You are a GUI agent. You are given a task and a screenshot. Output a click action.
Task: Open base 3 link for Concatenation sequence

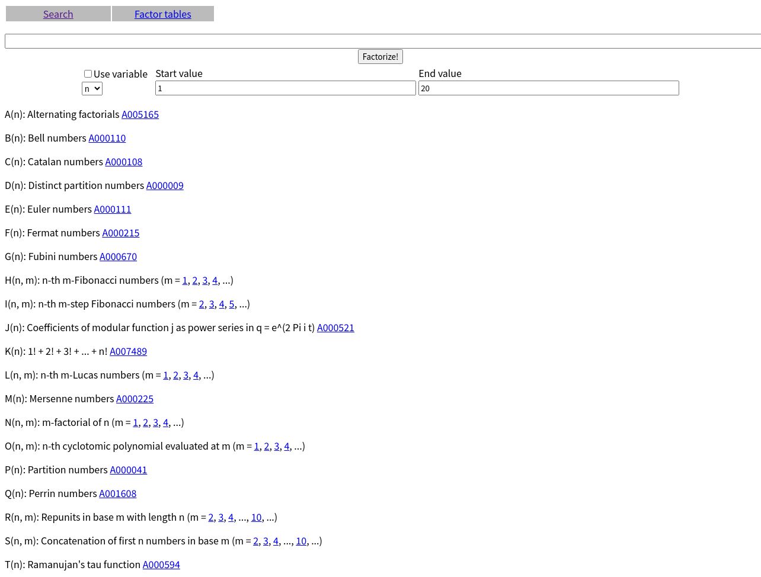pos(266,541)
